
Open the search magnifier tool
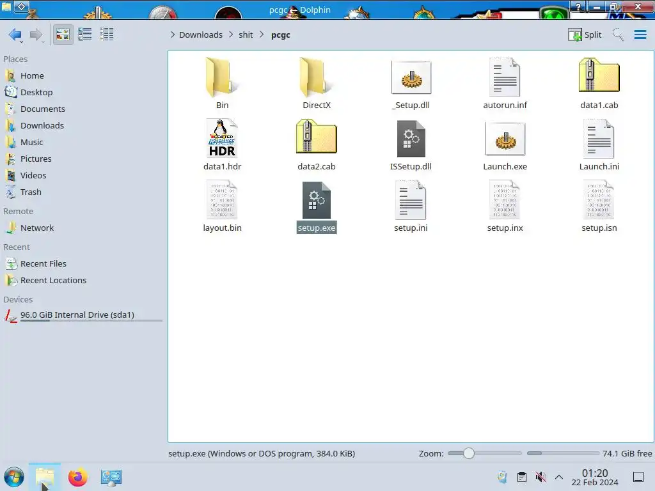tap(619, 35)
